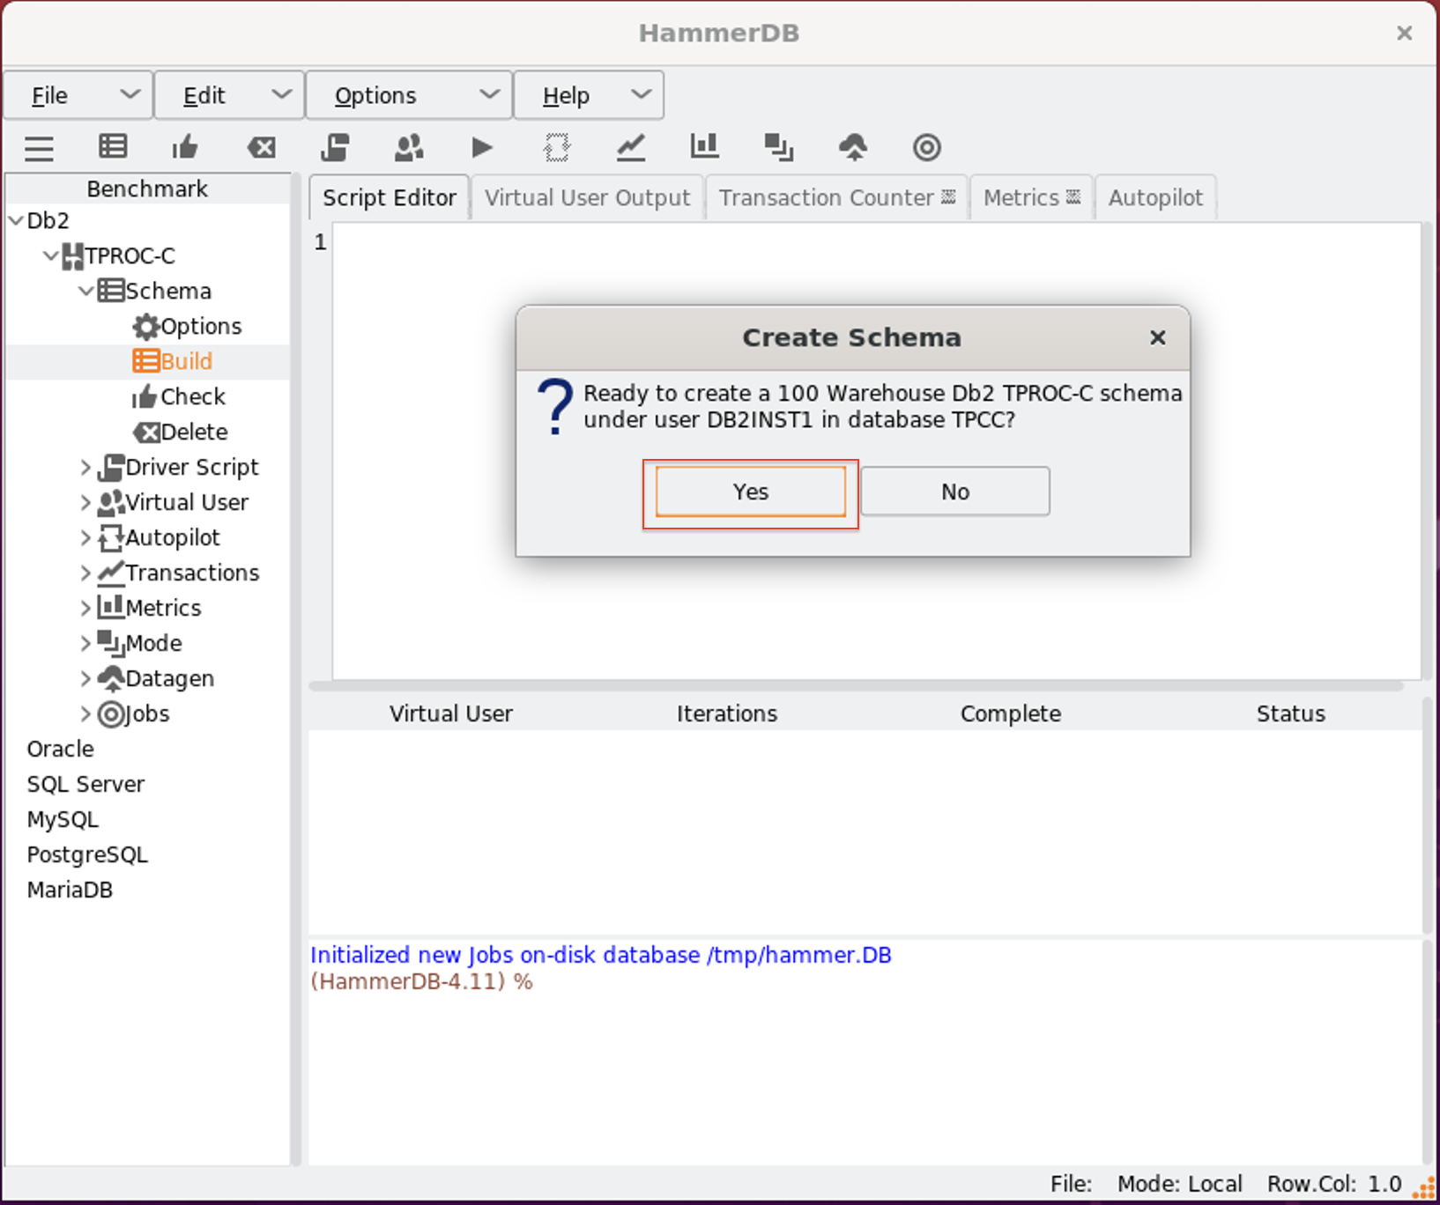
Task: Close the Create Schema dialog
Action: pos(1158,337)
